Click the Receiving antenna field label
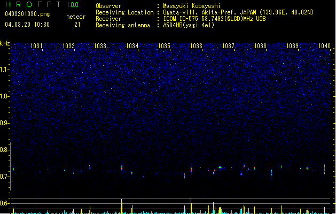This screenshot has width=336, height=214. coord(123,25)
